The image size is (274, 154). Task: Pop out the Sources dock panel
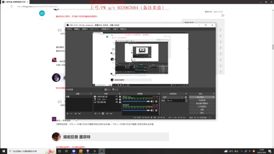point(120,94)
